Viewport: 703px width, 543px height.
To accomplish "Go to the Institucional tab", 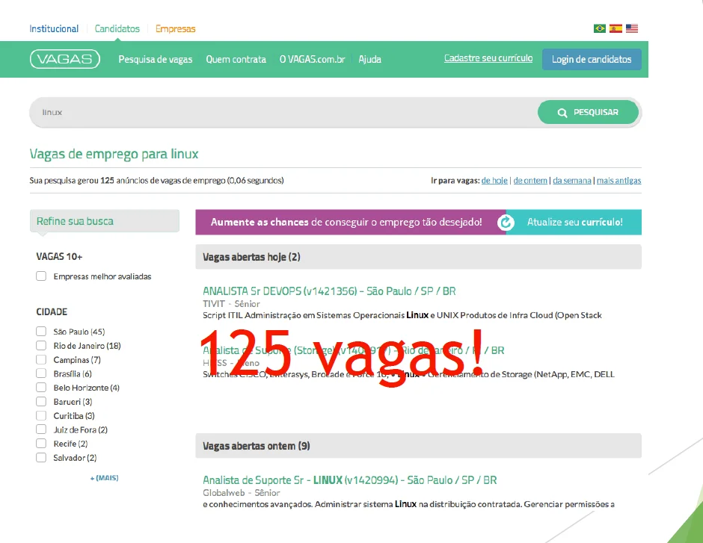I will (x=54, y=29).
